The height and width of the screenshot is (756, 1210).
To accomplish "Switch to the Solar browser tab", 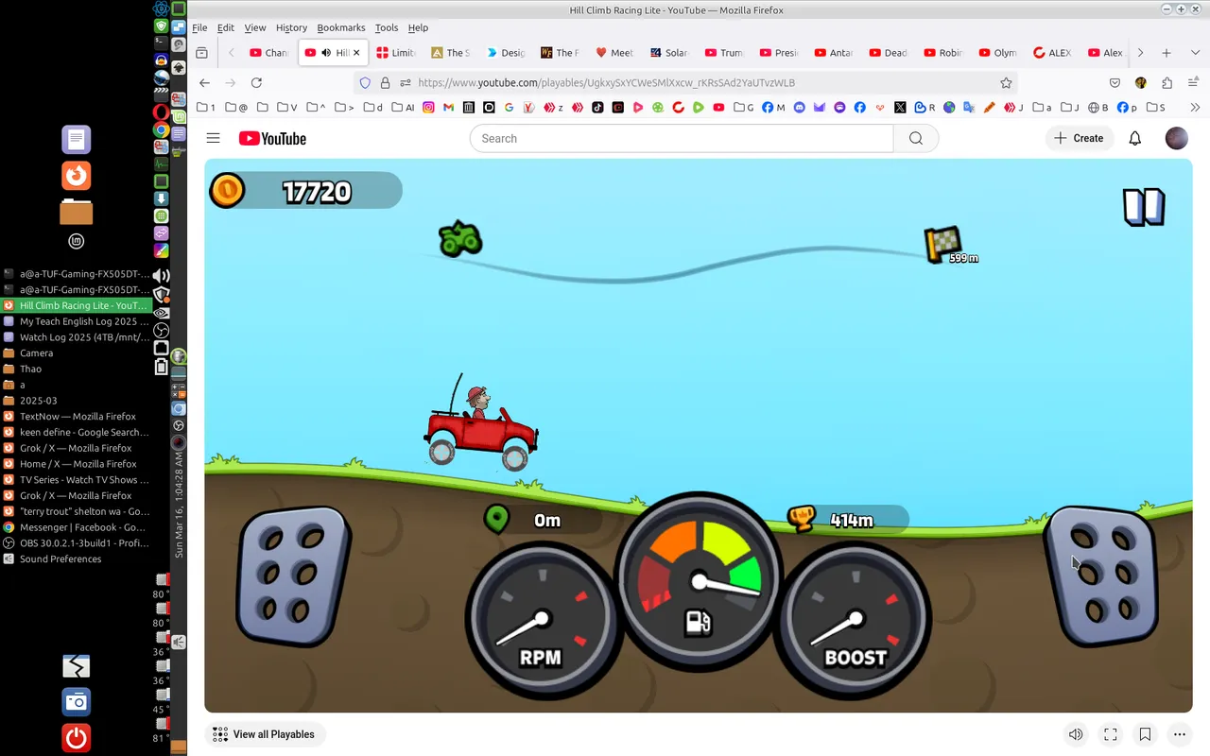I will 669,53.
